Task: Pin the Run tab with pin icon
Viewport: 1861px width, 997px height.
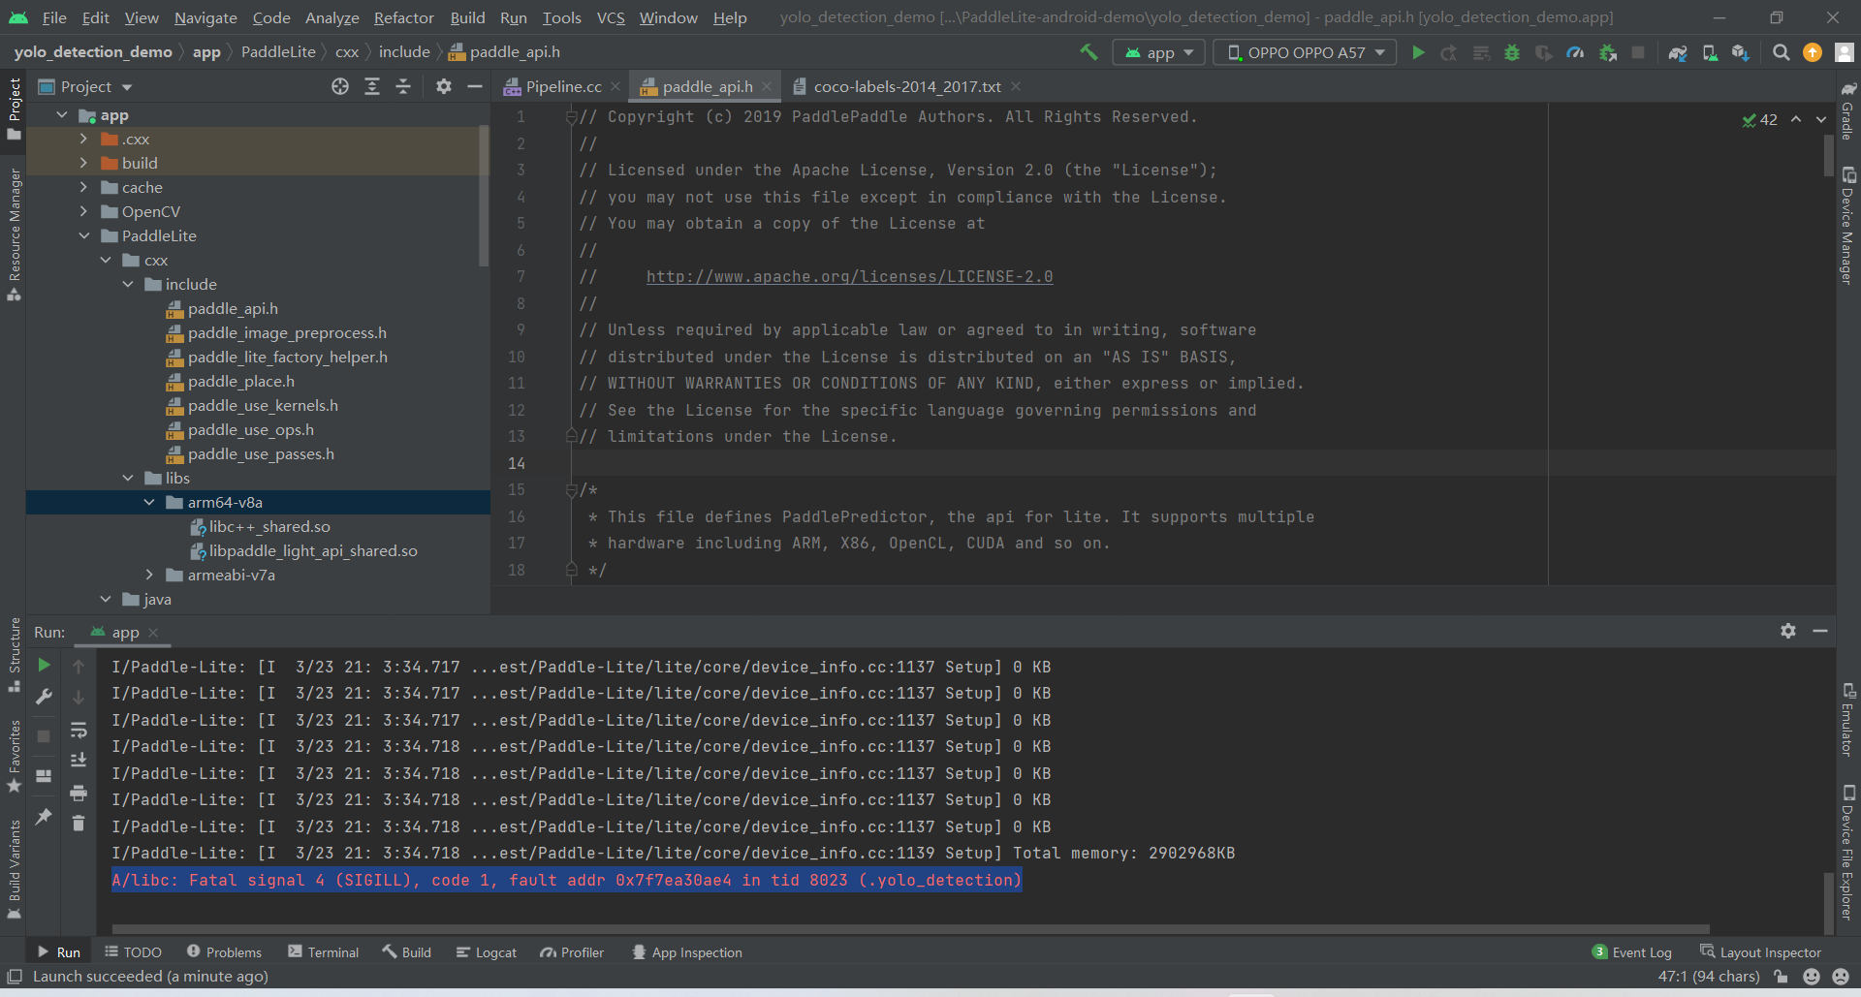Action: point(44,817)
